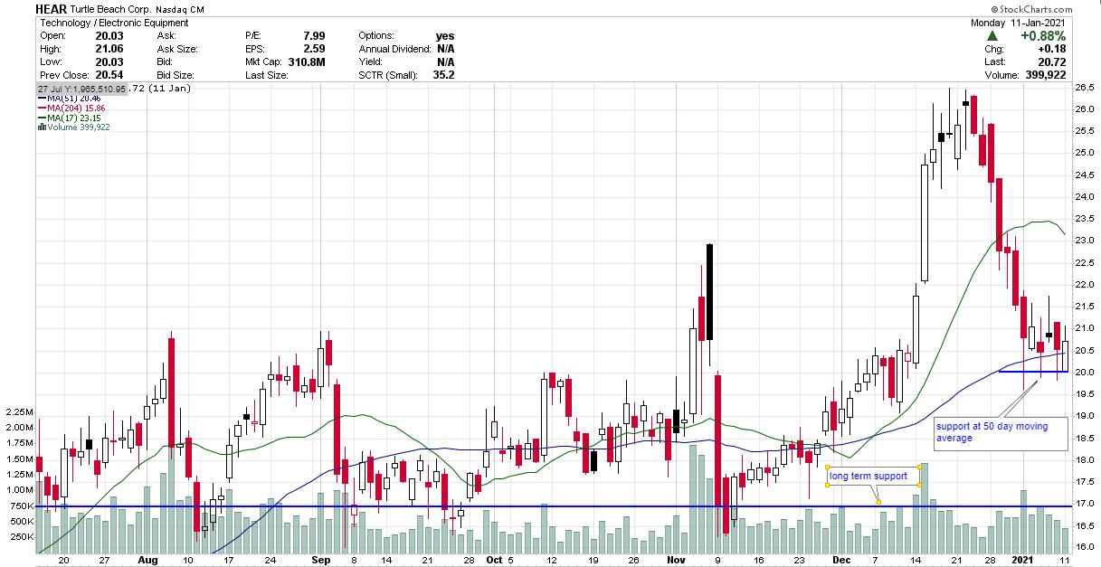Screen dimensions: 1101x567
Task: Click the tall black November candlestick
Action: click(710, 291)
